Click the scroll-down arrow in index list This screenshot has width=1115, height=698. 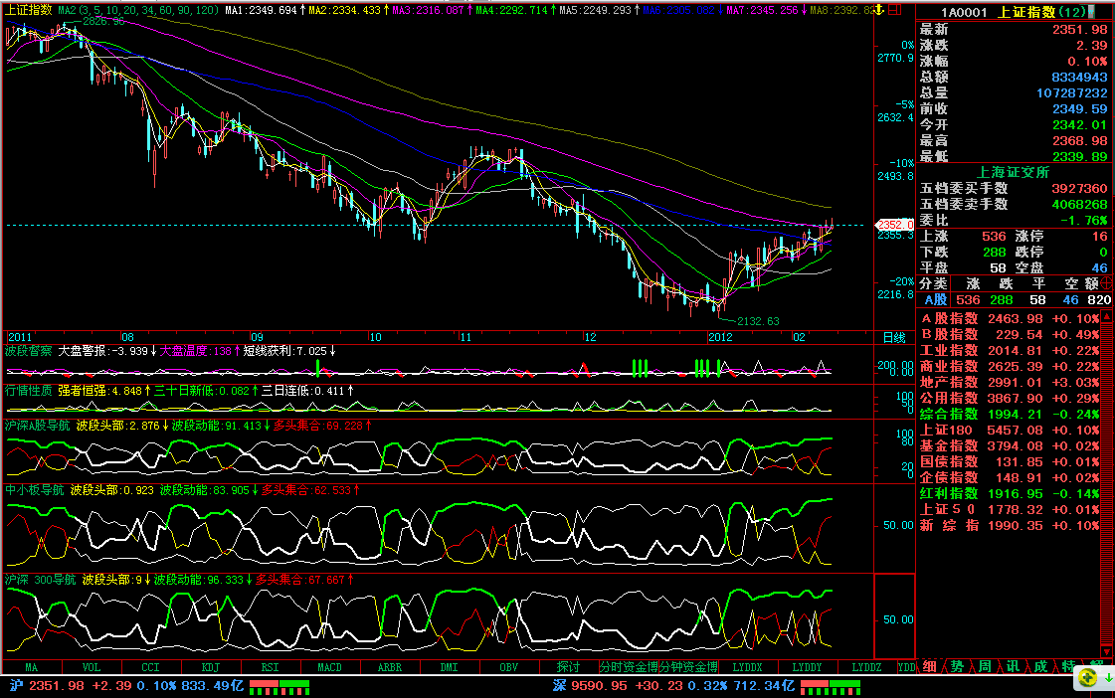click(1106, 652)
